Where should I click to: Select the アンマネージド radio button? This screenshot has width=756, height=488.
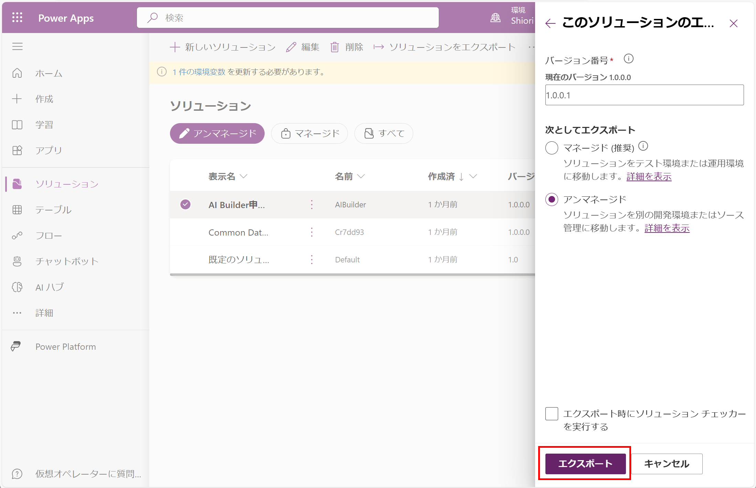pyautogui.click(x=552, y=199)
